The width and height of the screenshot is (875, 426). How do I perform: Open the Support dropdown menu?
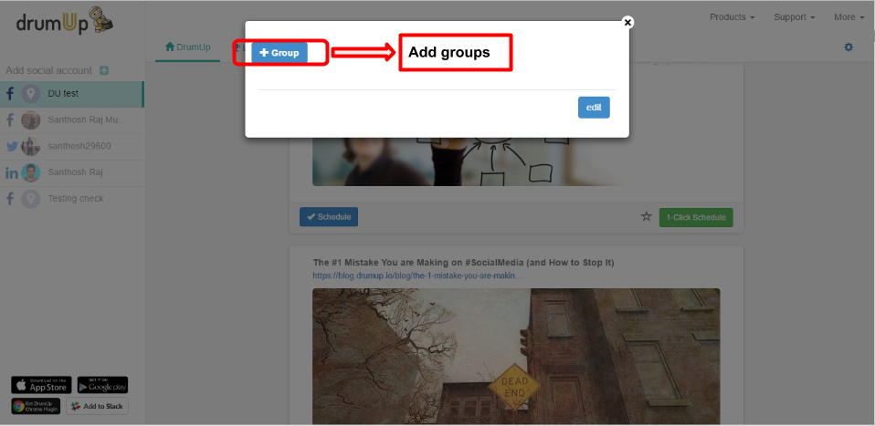795,17
